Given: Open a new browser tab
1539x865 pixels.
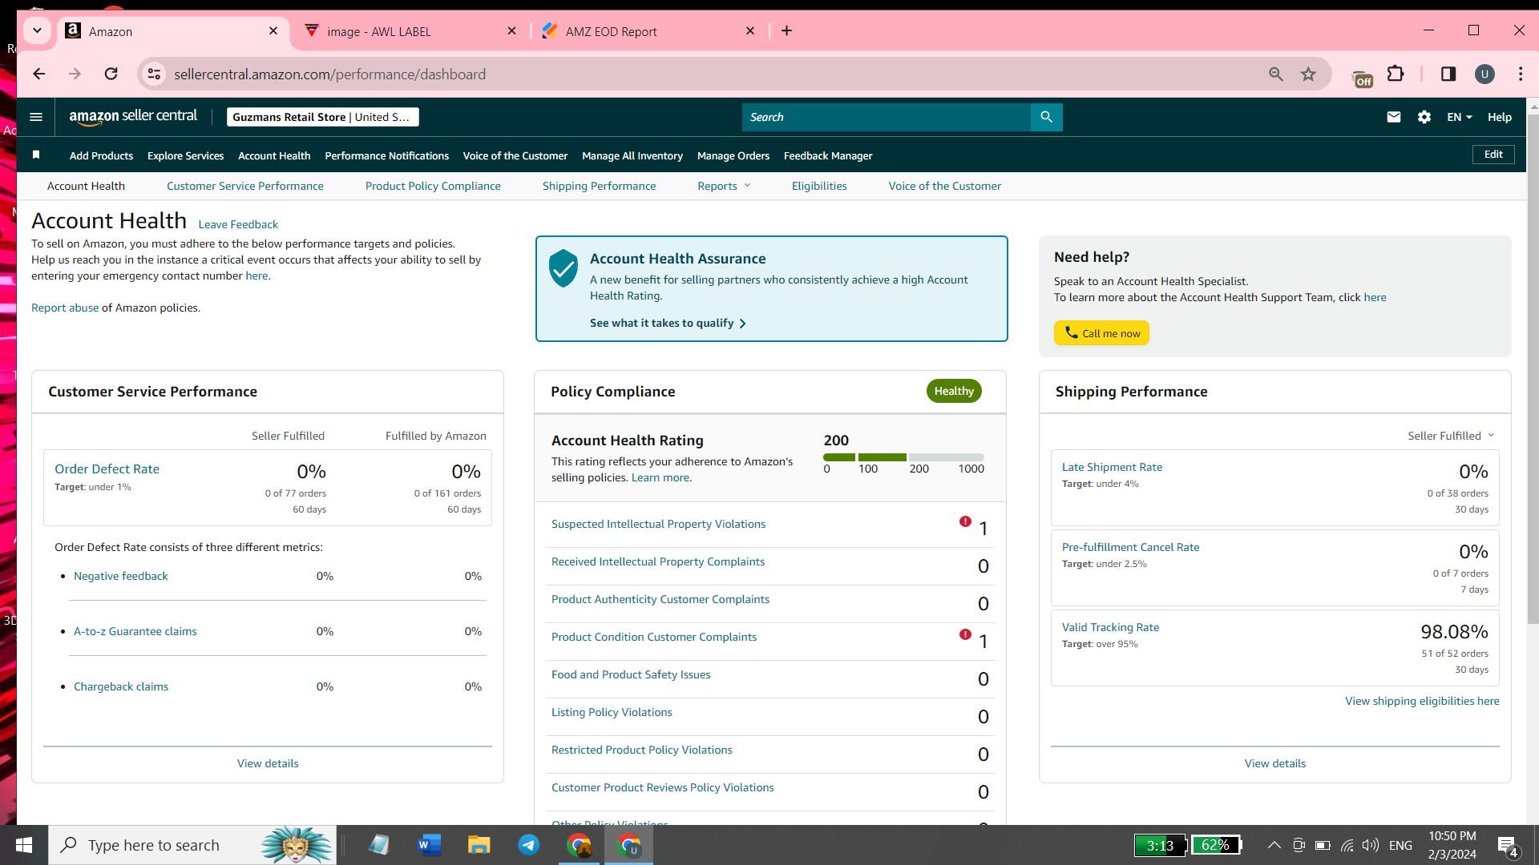Looking at the screenshot, I should tap(787, 30).
